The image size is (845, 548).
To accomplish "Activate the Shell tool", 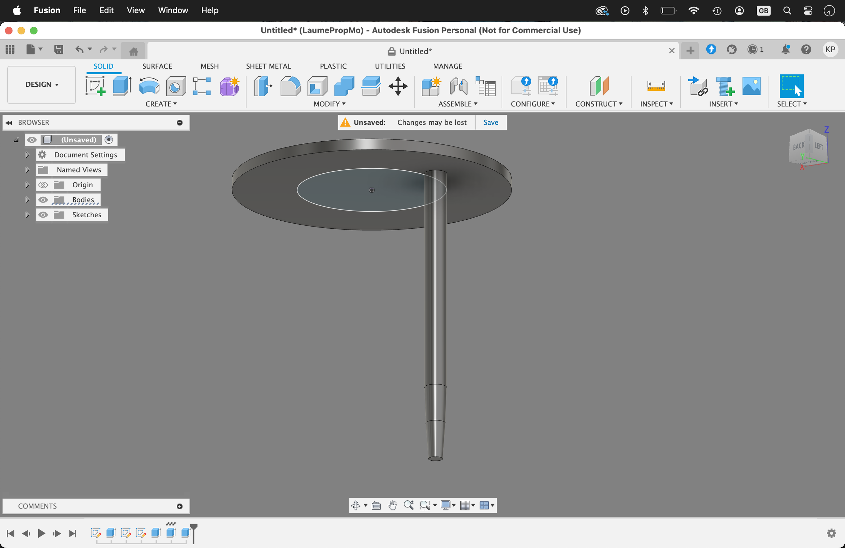I will point(317,86).
